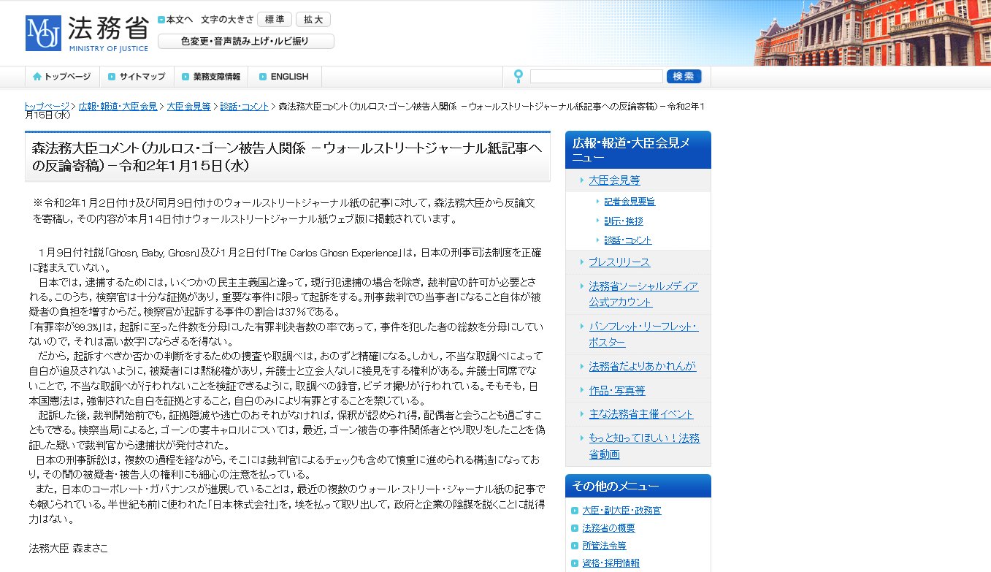Click bullet icon beside 資格・採用情報

click(x=575, y=563)
